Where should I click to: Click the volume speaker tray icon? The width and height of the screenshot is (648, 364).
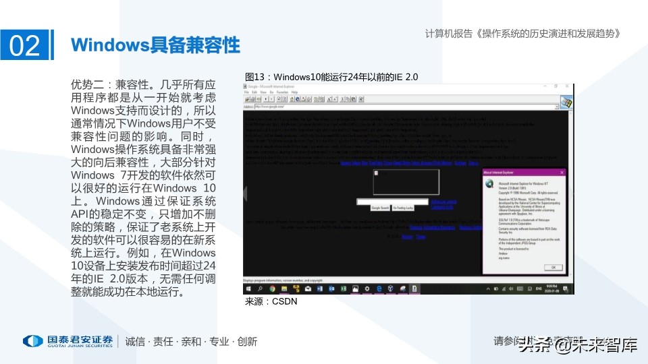(511, 289)
